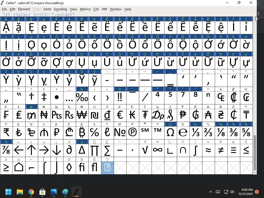Open the Windows Start menu
Screen dimensions: 264x198
pos(8,192)
